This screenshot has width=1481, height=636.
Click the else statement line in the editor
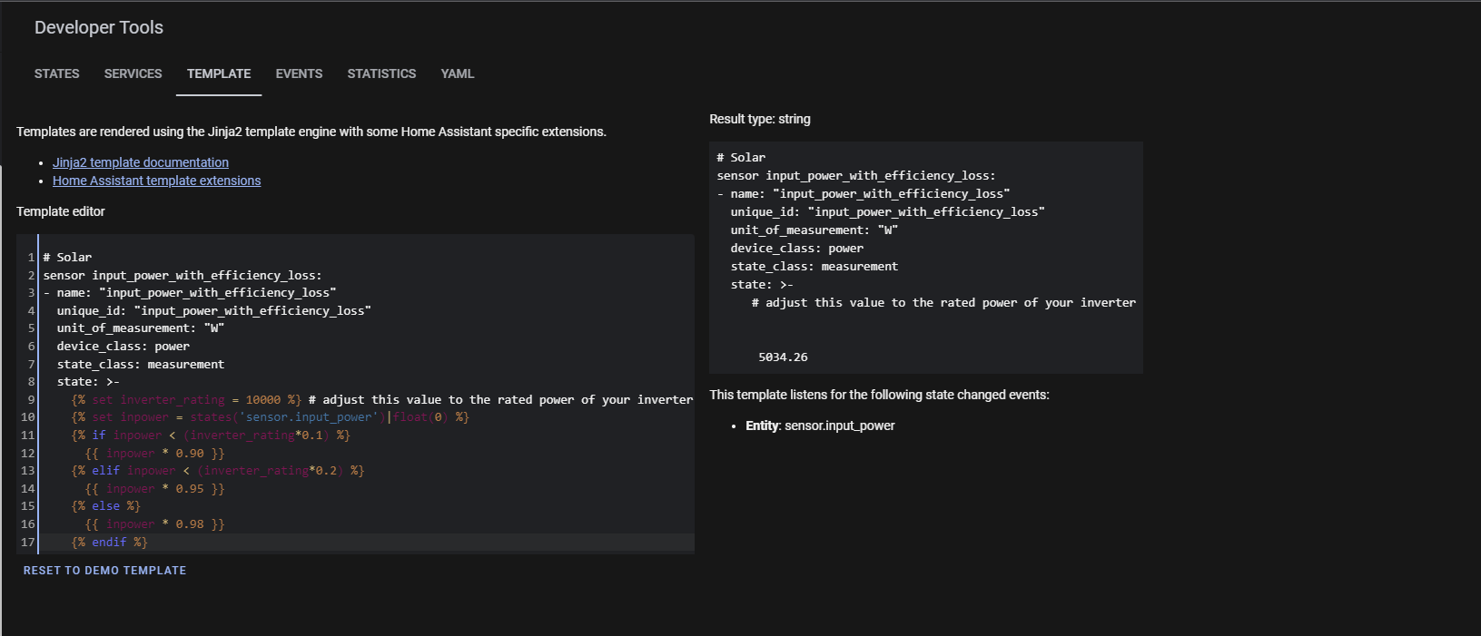coord(105,506)
